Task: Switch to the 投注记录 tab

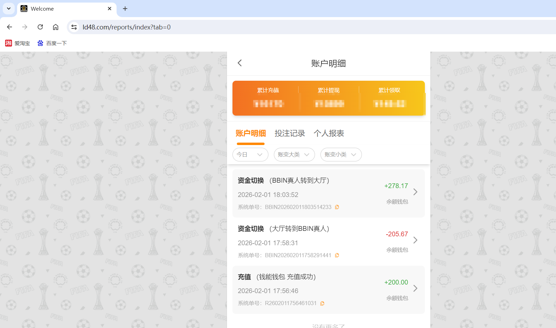Action: click(x=290, y=133)
